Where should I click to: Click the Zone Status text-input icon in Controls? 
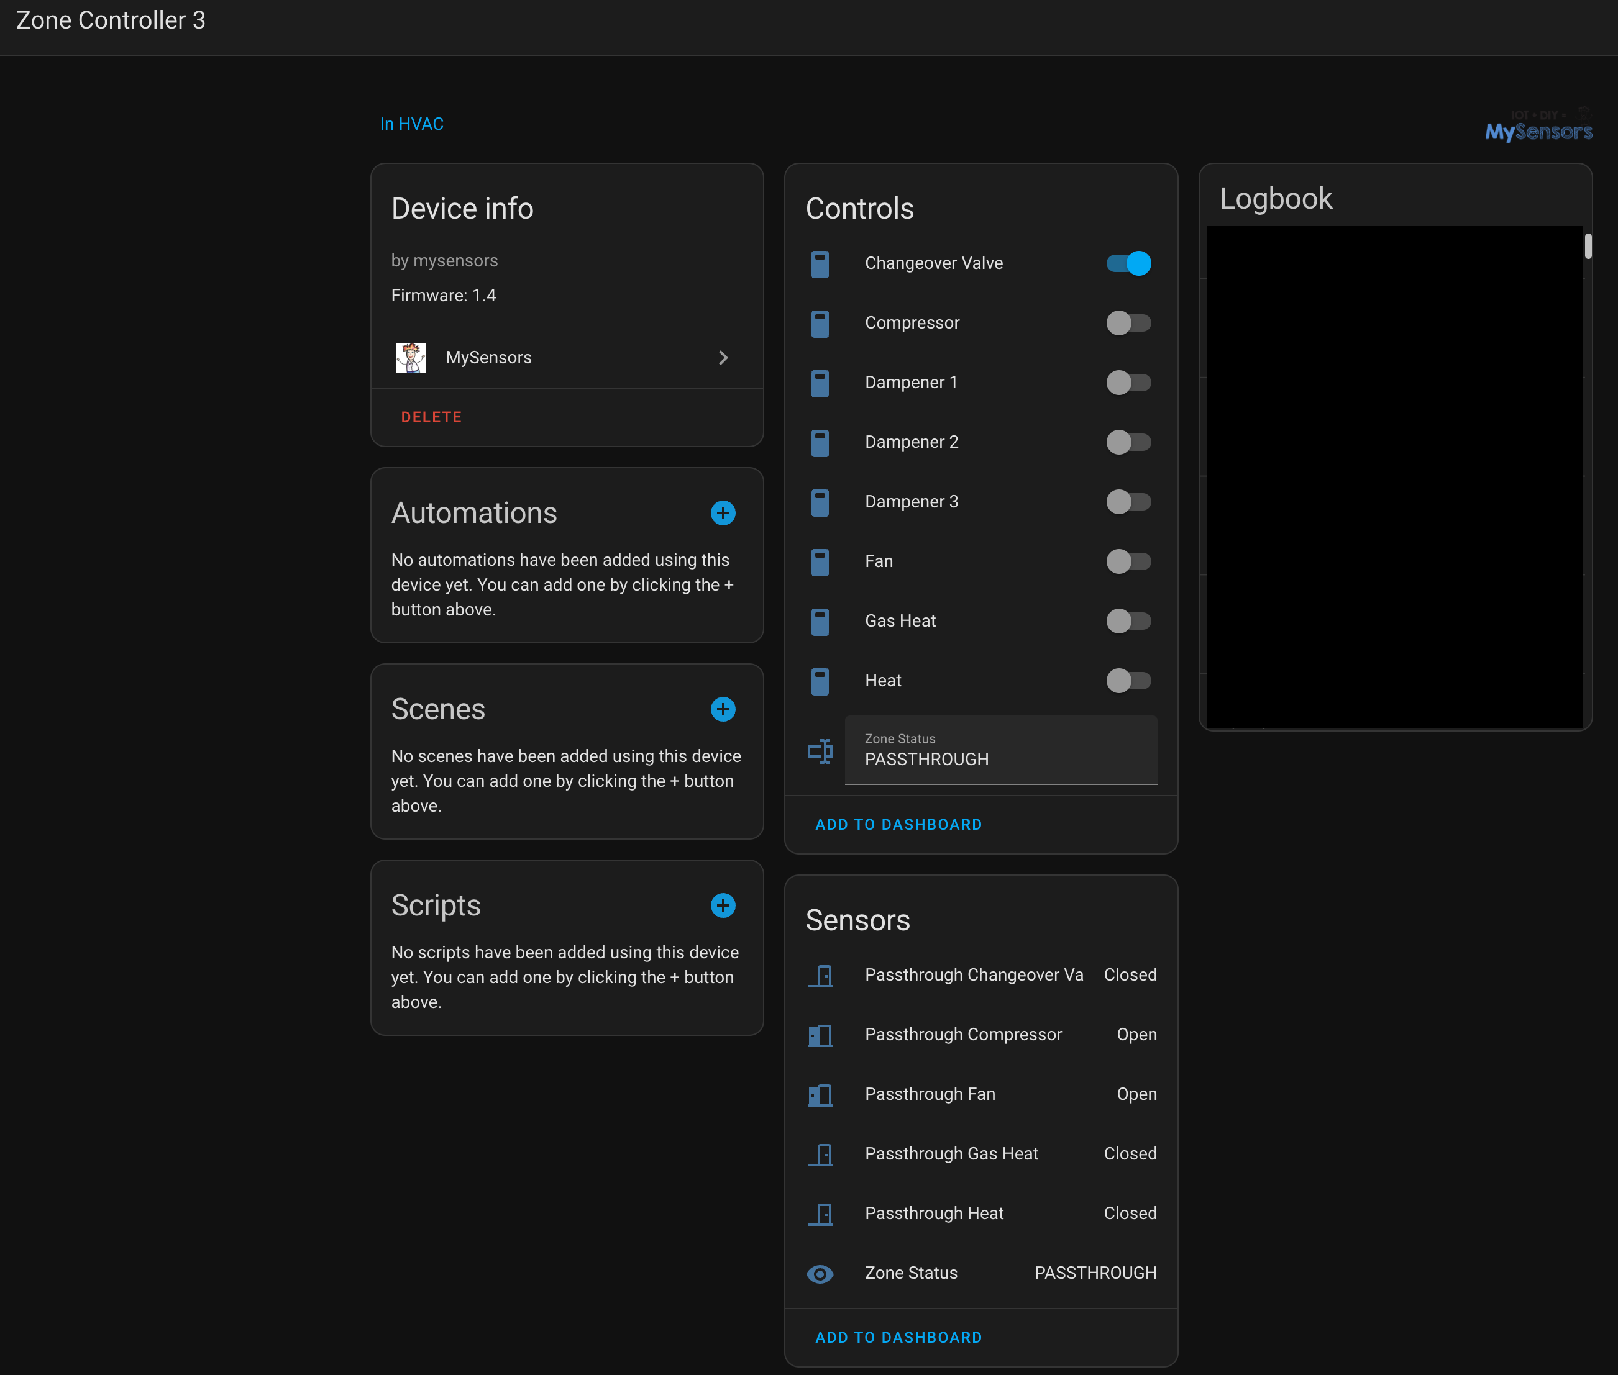coord(820,751)
